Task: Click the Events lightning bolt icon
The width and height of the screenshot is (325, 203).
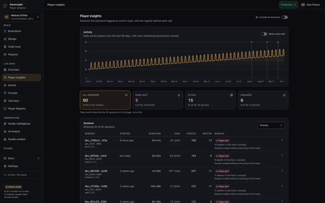Action: [x=5, y=85]
